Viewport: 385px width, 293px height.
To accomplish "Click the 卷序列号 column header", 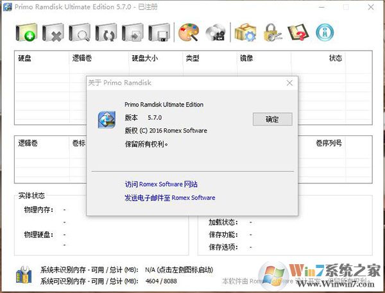I will (x=329, y=143).
